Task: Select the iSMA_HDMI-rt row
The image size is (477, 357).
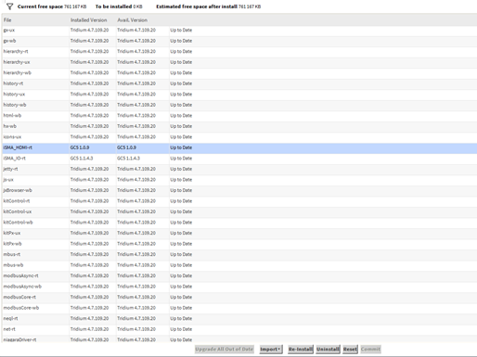Action: click(239, 147)
